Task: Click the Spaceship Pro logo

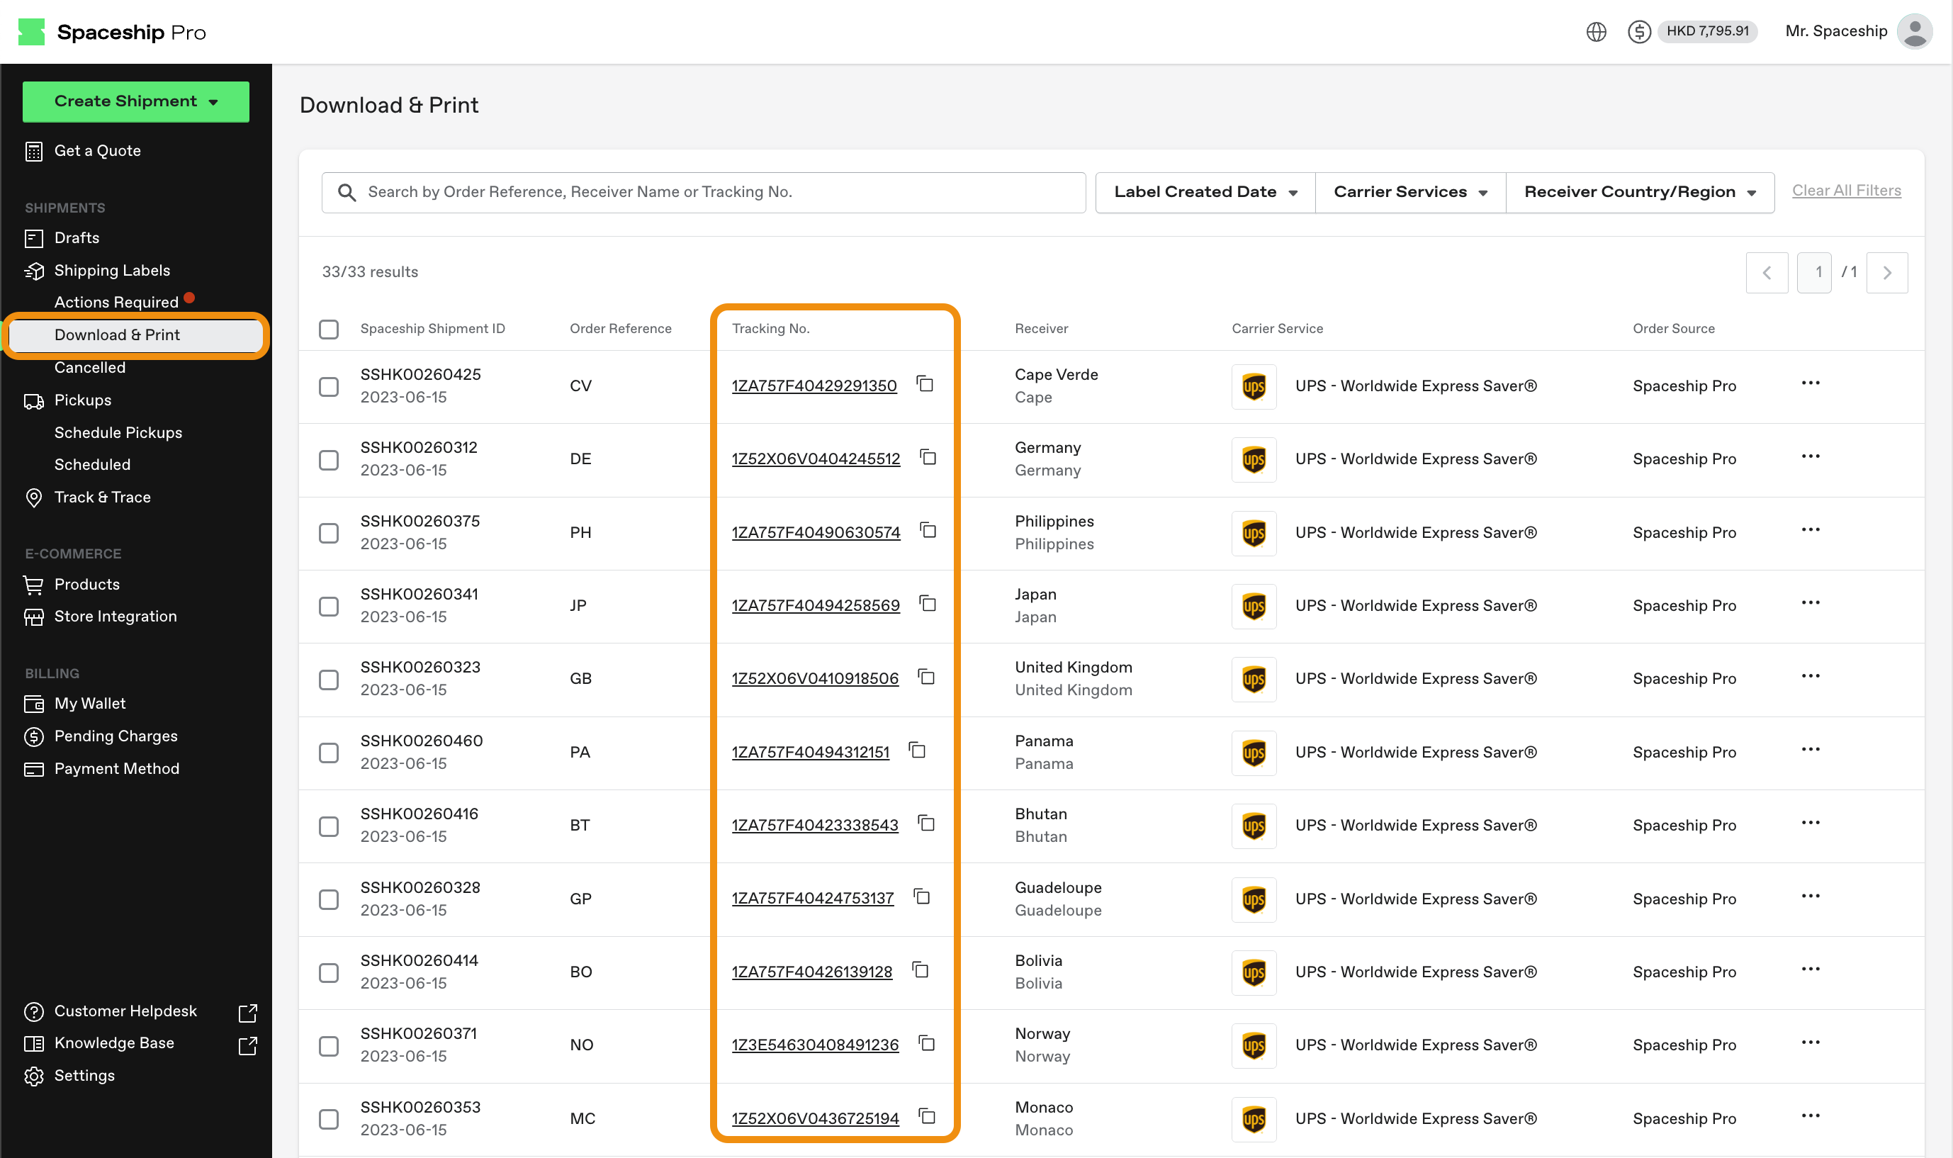Action: pyautogui.click(x=111, y=31)
